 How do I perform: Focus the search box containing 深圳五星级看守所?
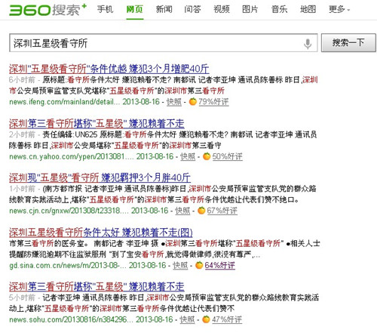(x=156, y=43)
